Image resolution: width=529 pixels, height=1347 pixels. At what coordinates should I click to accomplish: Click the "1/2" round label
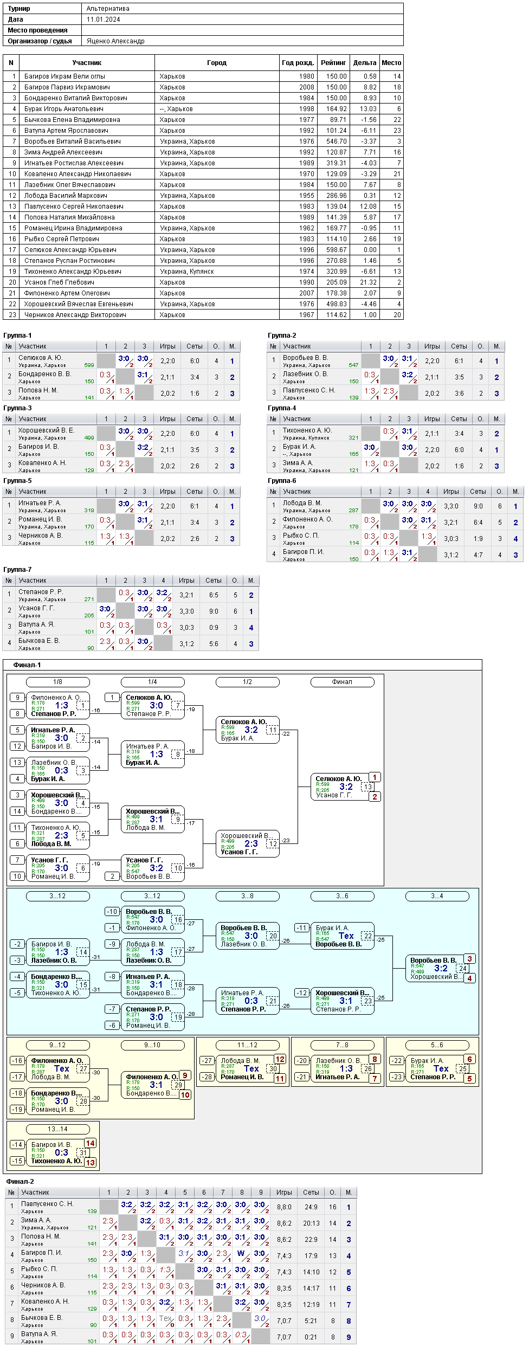pyautogui.click(x=247, y=682)
